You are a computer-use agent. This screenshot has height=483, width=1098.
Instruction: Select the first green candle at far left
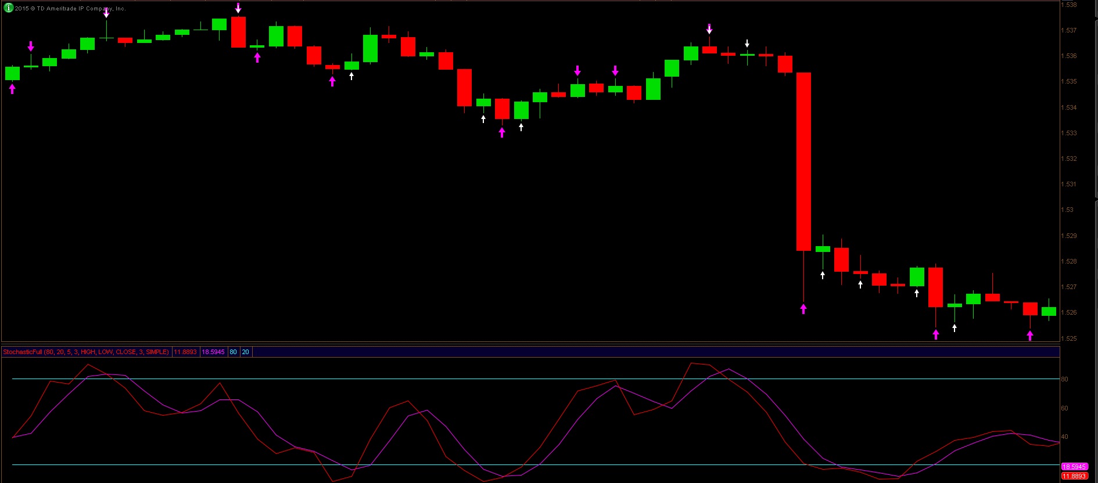(12, 73)
